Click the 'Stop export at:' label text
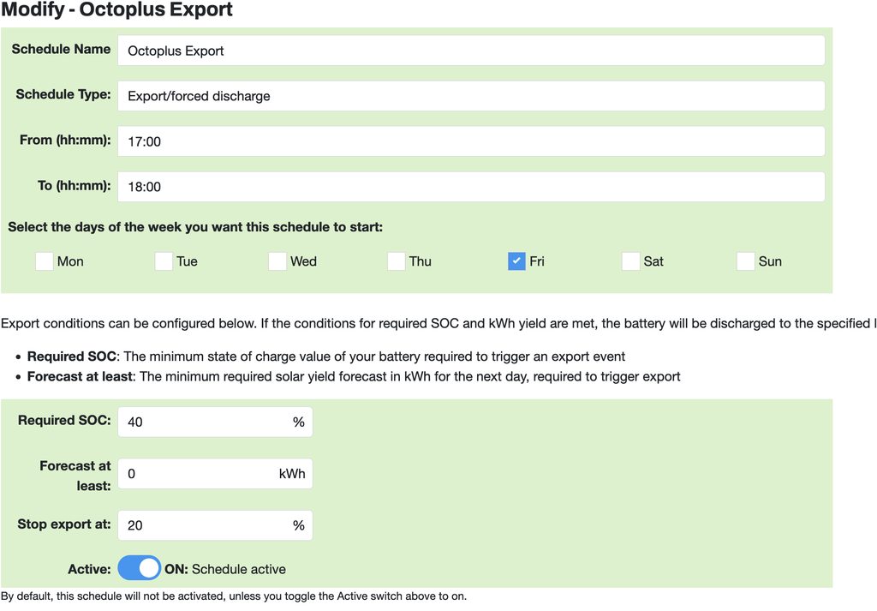Viewport: 877px width, 611px height. click(x=64, y=524)
